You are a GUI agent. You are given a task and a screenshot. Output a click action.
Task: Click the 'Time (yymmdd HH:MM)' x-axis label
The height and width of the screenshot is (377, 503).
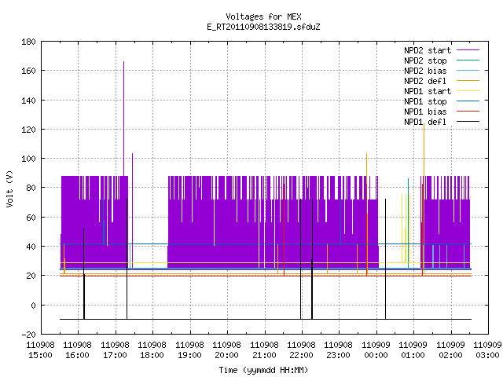tap(263, 370)
